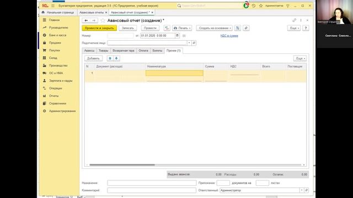
Task: Show accounting entries Дт/Кт icon
Action: coord(167,28)
